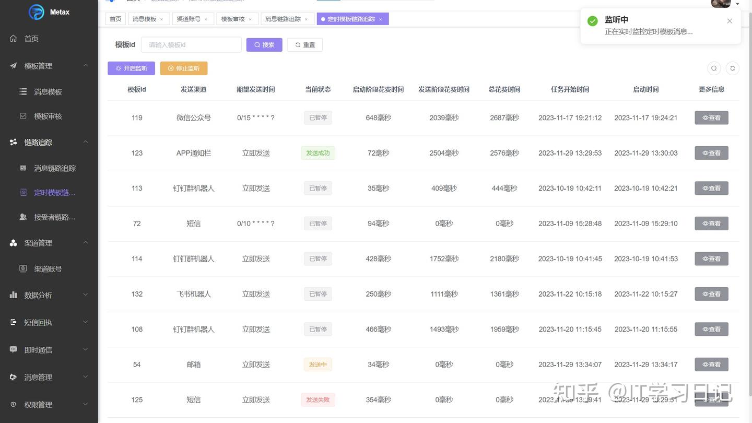
Task: Click the 渠道管理 sidebar icon
Action: pos(14,243)
